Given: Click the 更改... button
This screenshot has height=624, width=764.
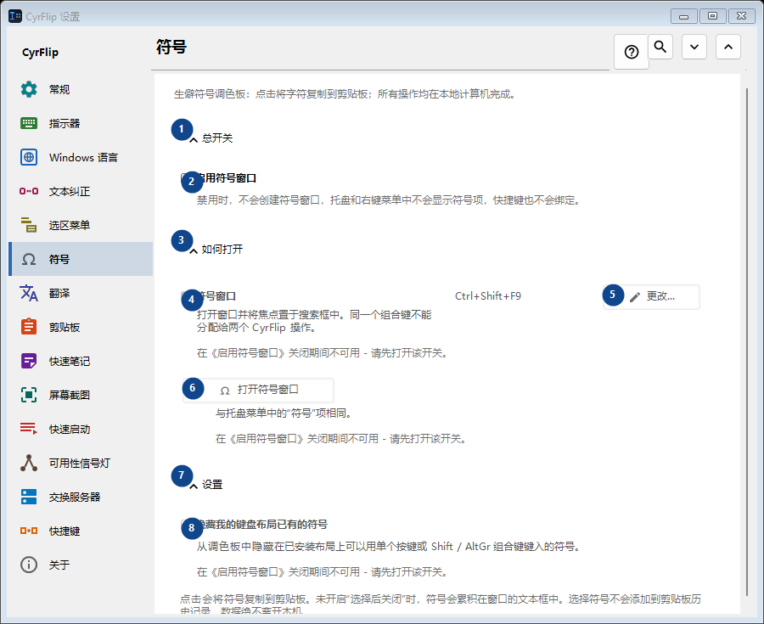Looking at the screenshot, I should click(x=651, y=296).
